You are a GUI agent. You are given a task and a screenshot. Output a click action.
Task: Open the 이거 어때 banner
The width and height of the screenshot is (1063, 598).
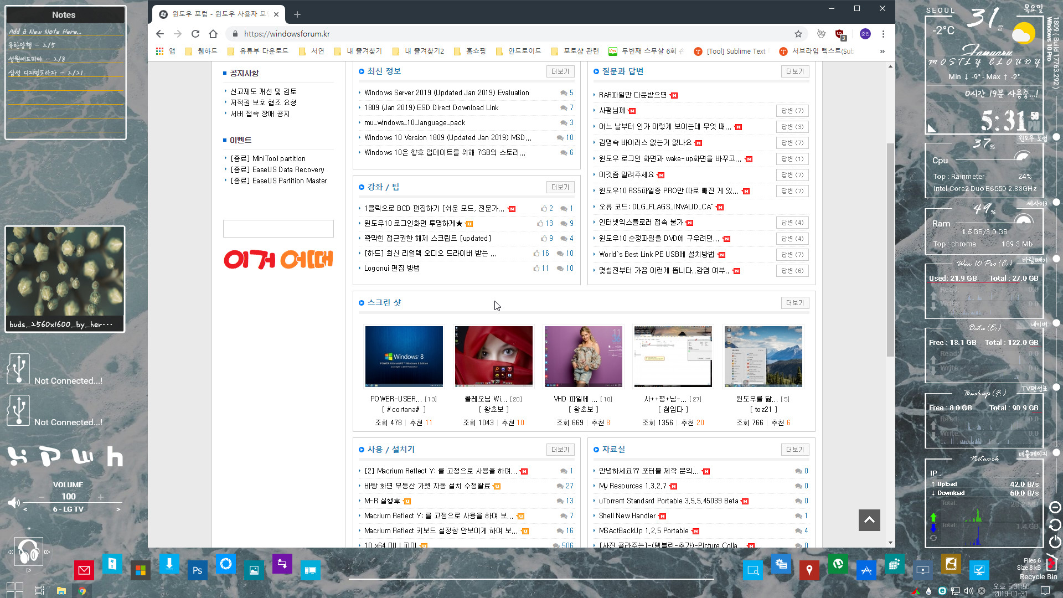tap(278, 259)
